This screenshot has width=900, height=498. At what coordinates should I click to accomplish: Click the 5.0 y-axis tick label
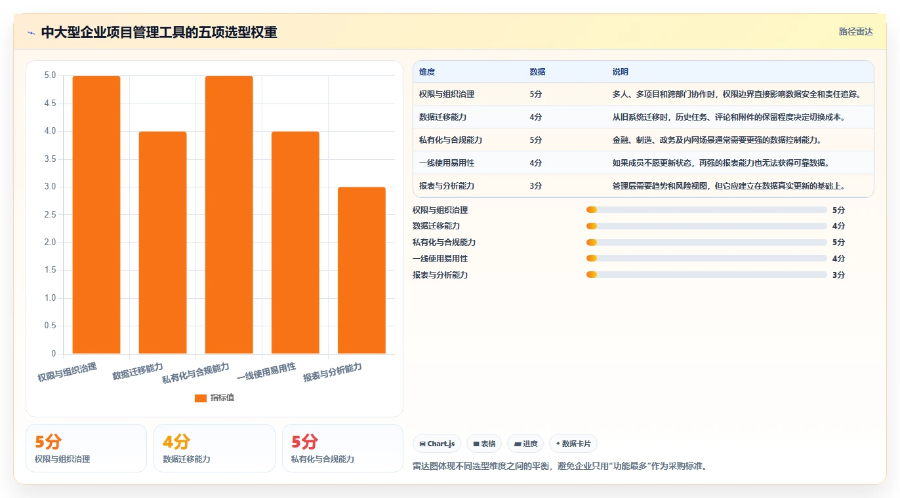coord(50,75)
